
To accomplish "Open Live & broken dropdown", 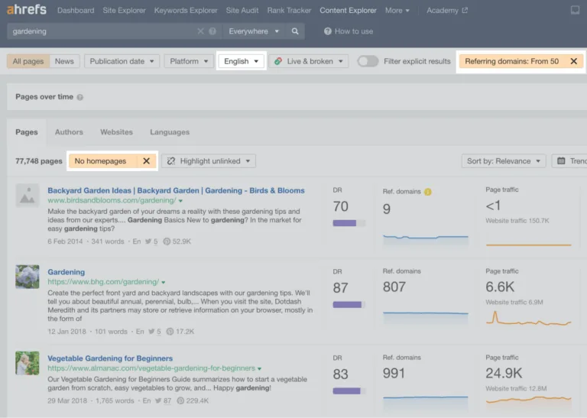I will tap(309, 61).
